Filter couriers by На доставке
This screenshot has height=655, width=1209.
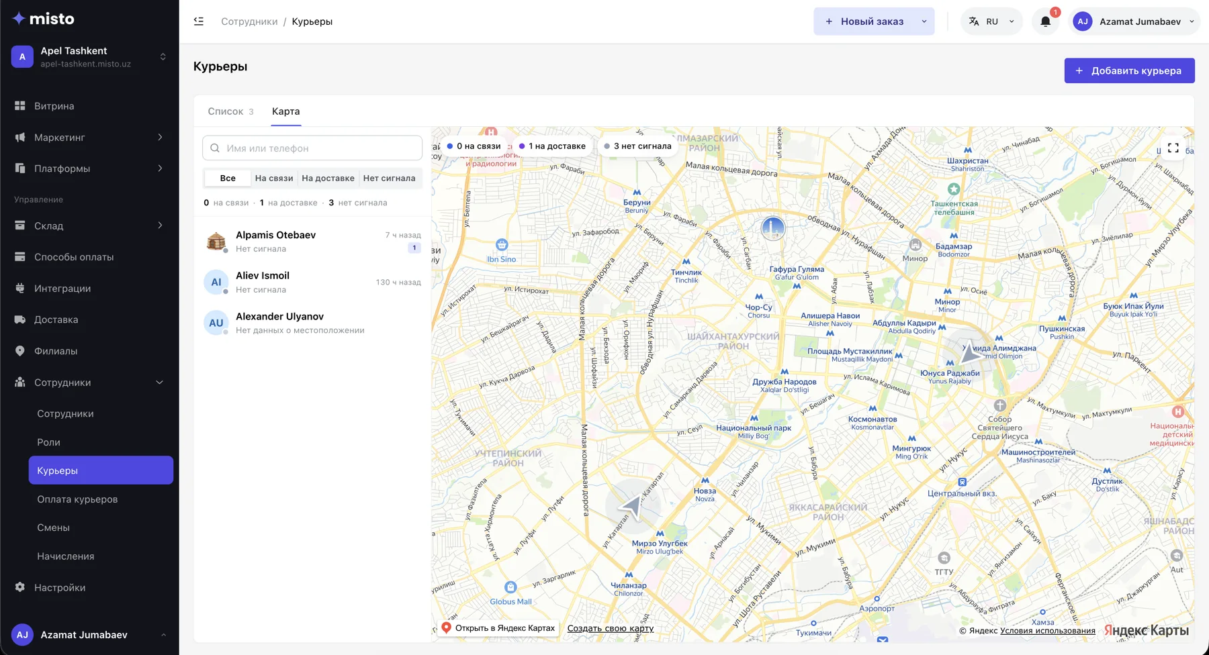[x=328, y=178]
